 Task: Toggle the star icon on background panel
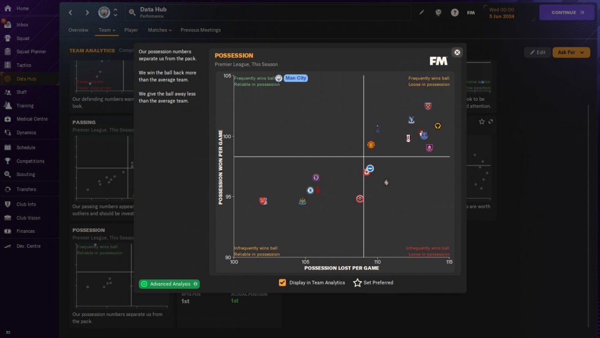tap(482, 122)
